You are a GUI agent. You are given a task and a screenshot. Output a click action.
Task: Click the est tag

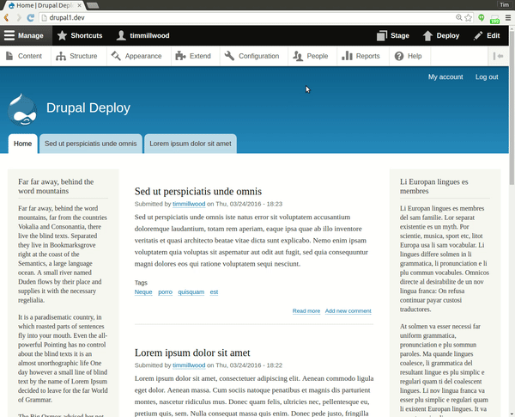tap(214, 291)
